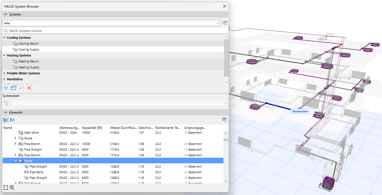Switch the Elemente list to tree view

point(6,120)
